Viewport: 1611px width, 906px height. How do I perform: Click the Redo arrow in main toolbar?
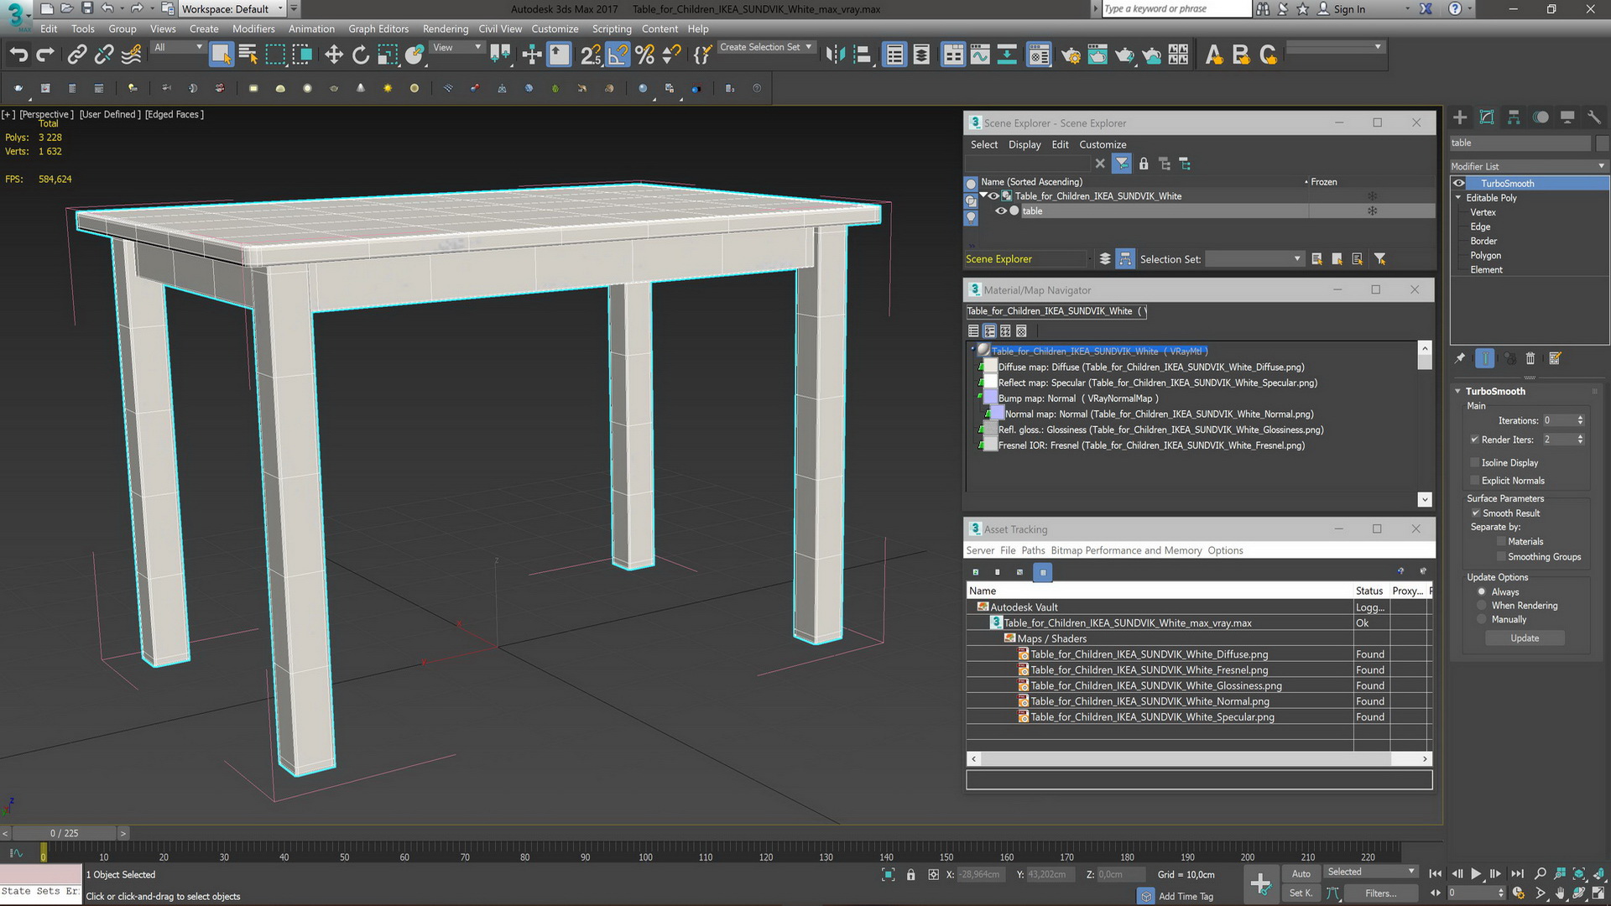(45, 55)
